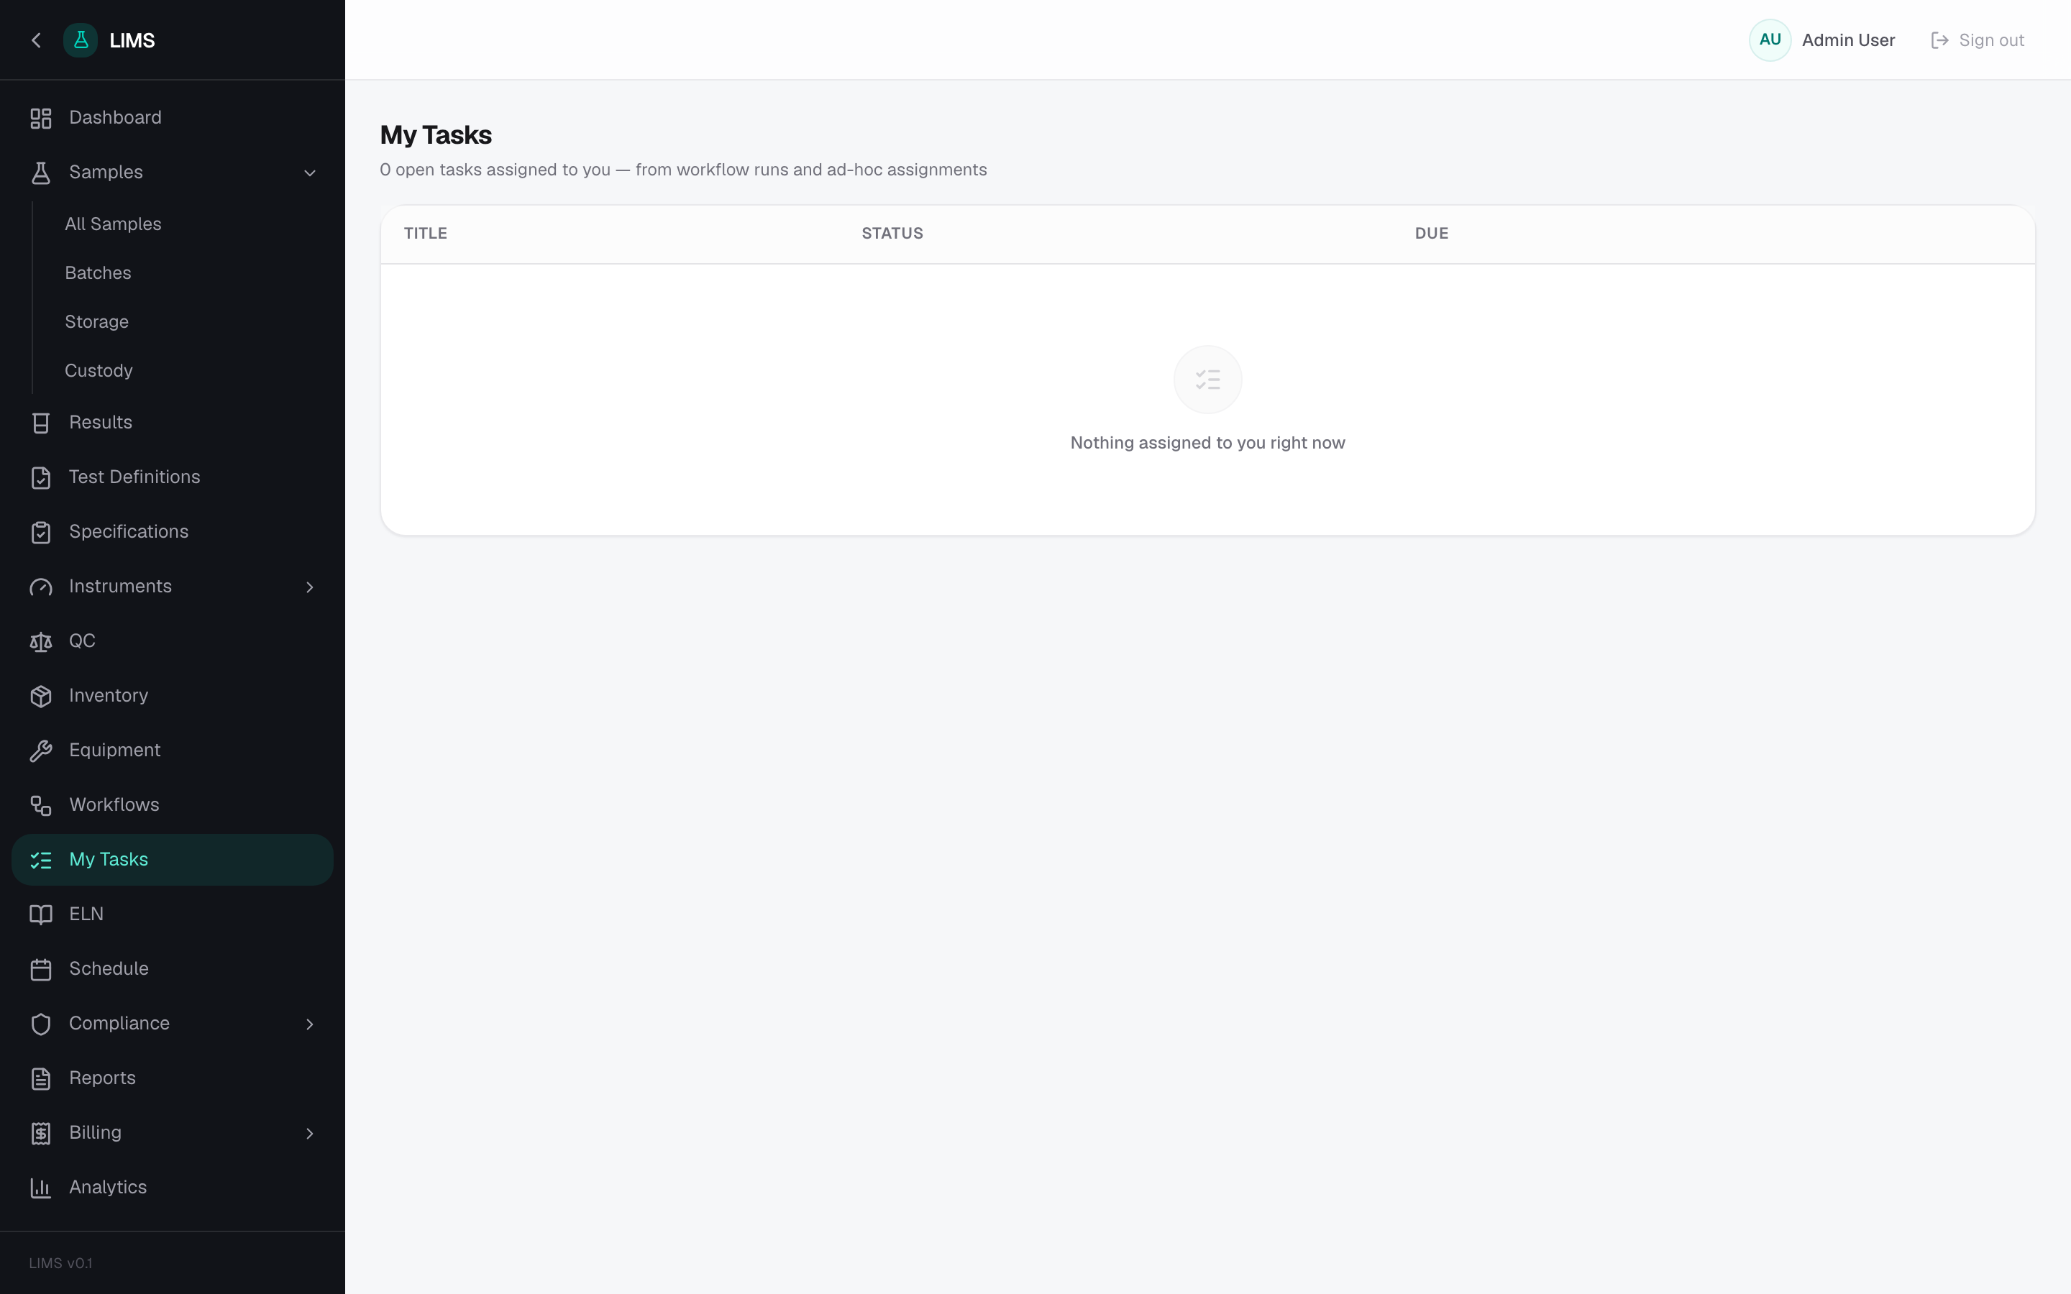Click 'Nothing assigned to you right now' text

tap(1207, 444)
